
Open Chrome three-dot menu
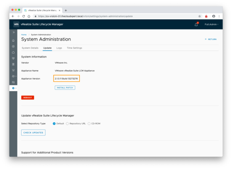pos(219,16)
